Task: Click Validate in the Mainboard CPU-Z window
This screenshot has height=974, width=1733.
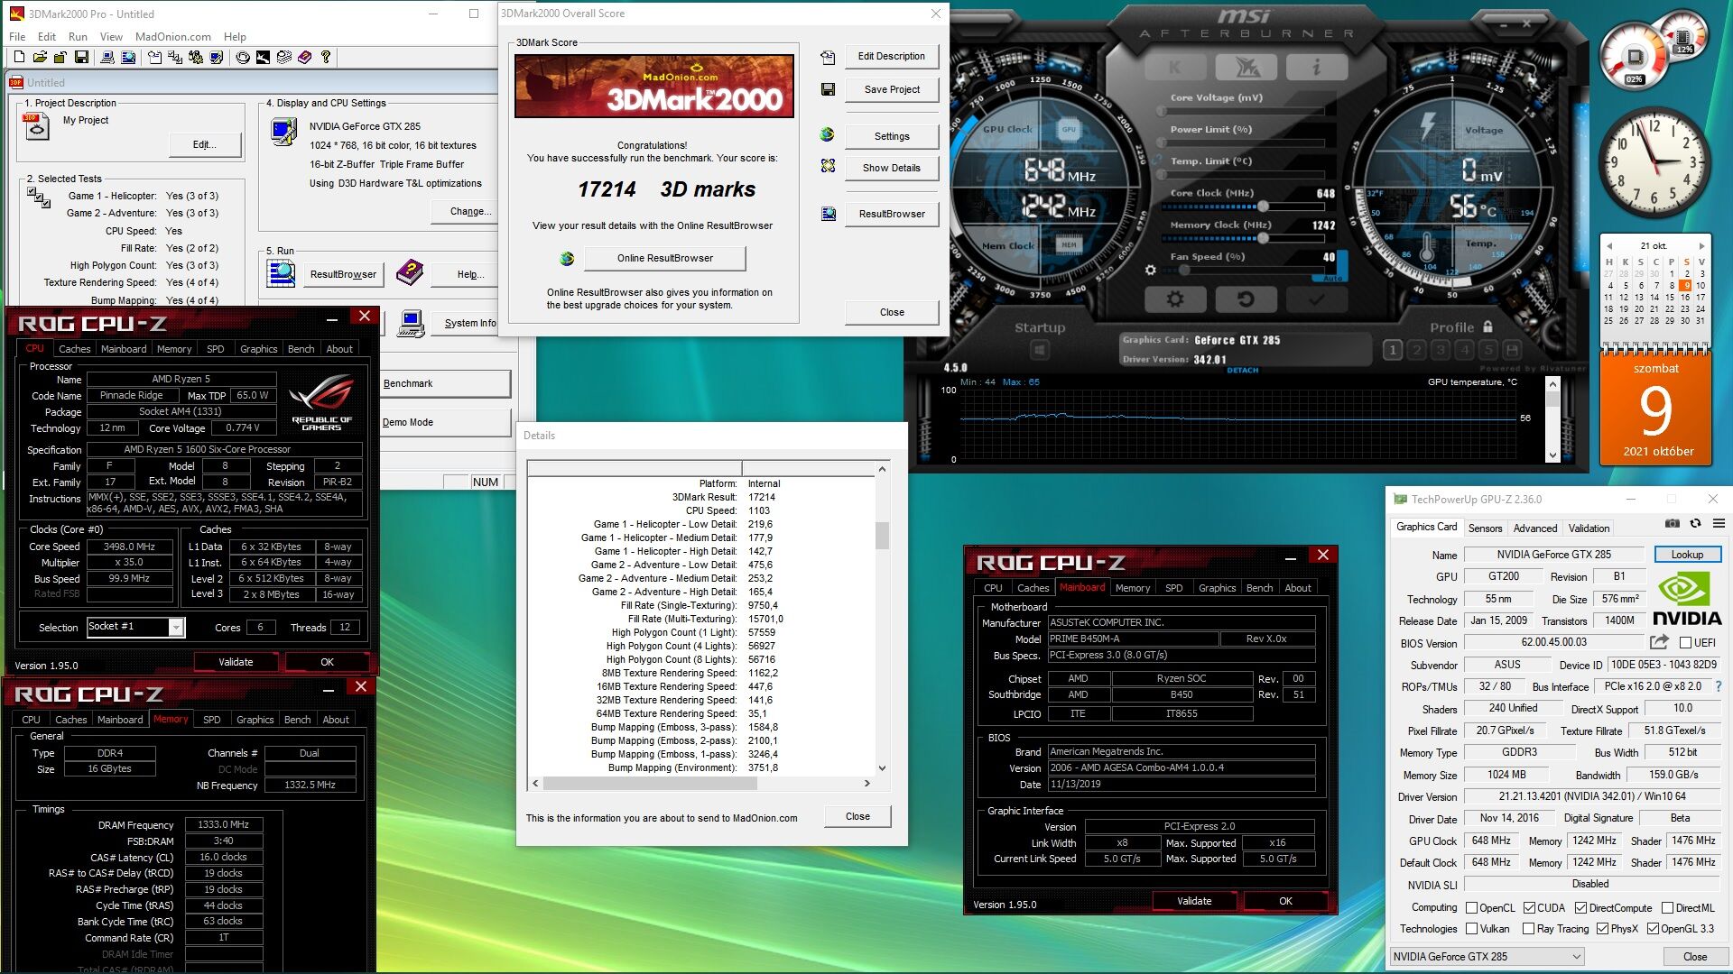Action: [1194, 901]
